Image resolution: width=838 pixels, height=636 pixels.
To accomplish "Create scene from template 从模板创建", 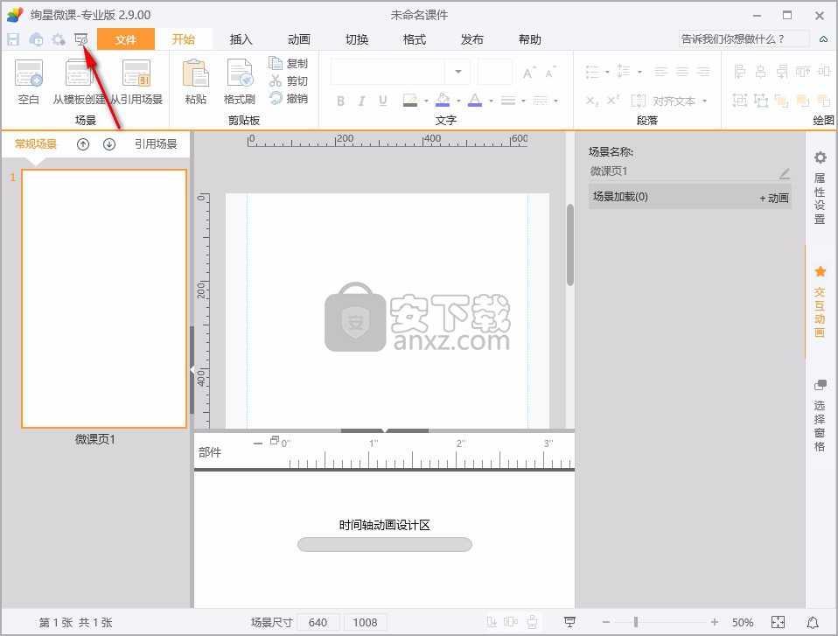I will click(79, 81).
